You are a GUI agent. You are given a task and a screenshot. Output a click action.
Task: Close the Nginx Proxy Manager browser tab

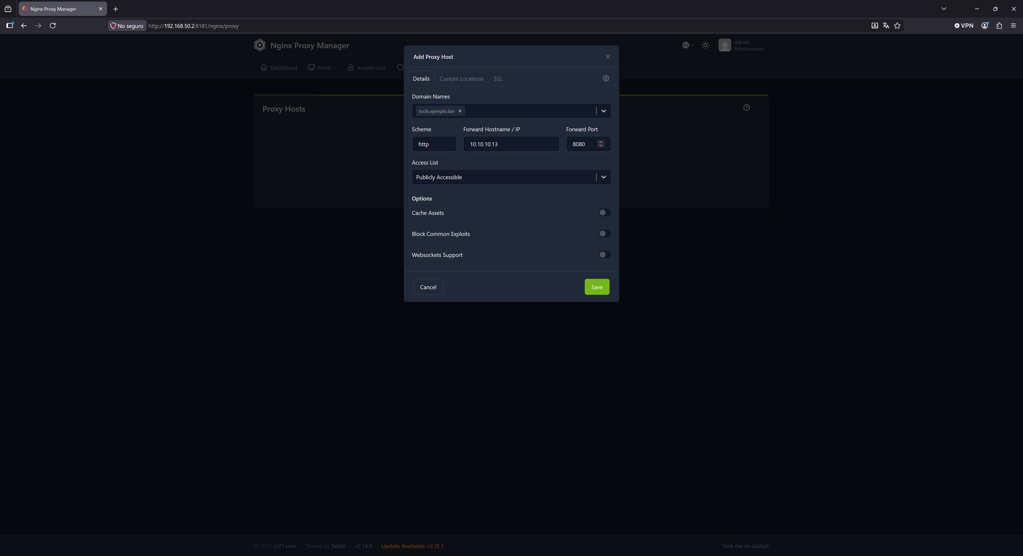click(100, 9)
